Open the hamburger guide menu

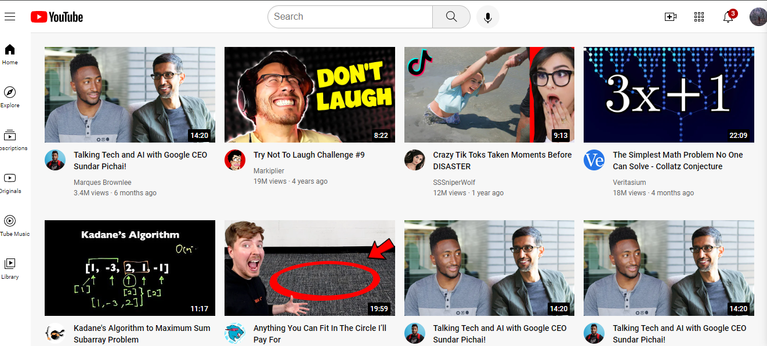tap(10, 17)
